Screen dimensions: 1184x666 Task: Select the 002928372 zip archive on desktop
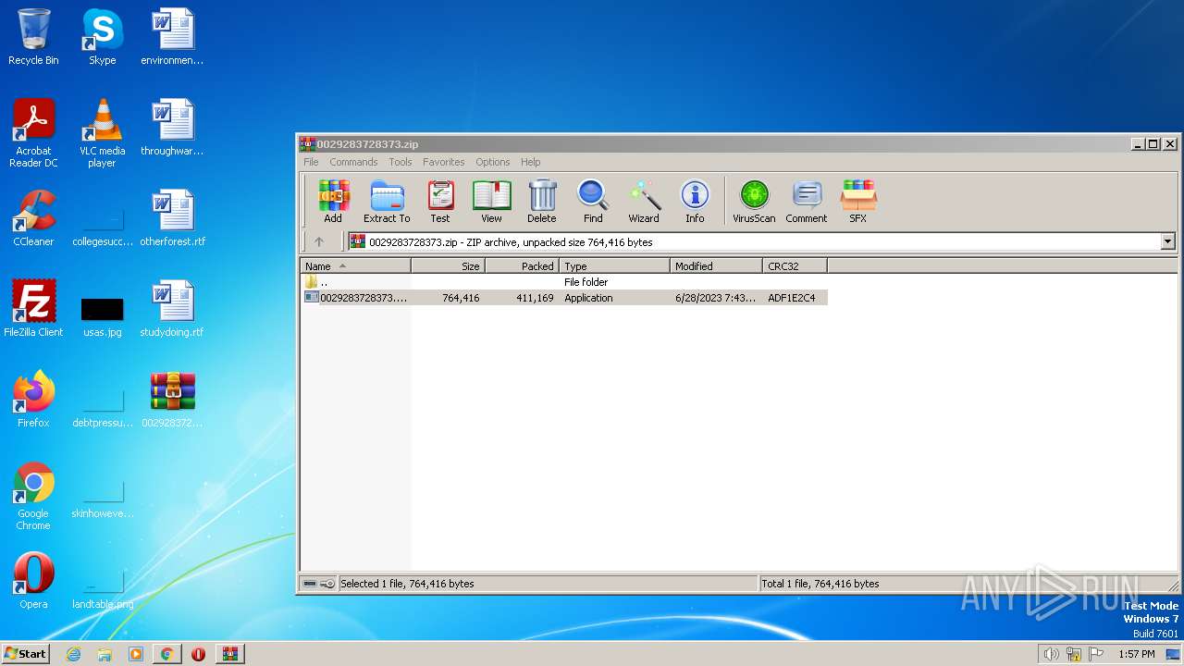172,401
